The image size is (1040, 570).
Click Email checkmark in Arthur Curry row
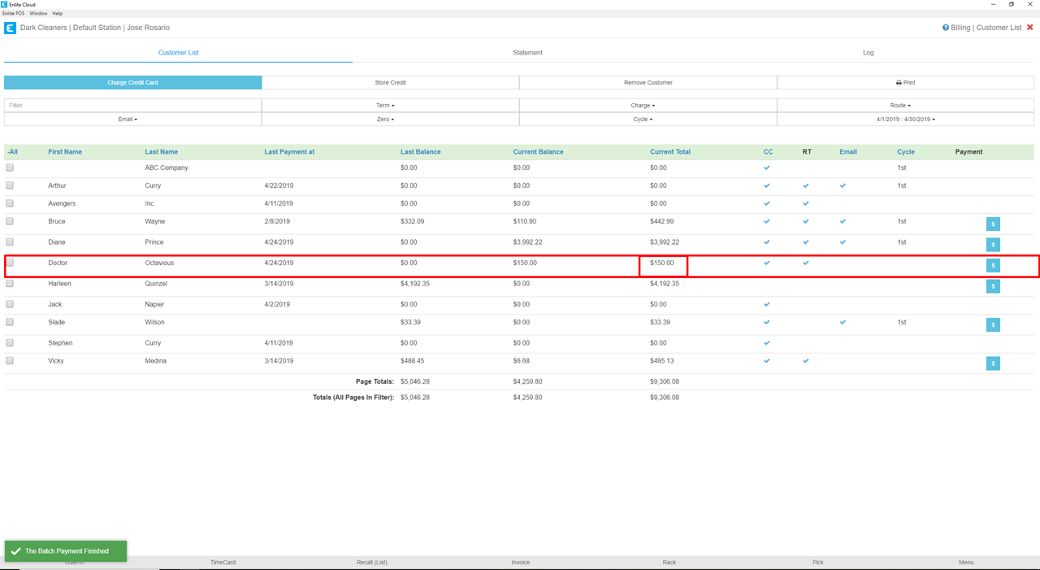coord(843,185)
